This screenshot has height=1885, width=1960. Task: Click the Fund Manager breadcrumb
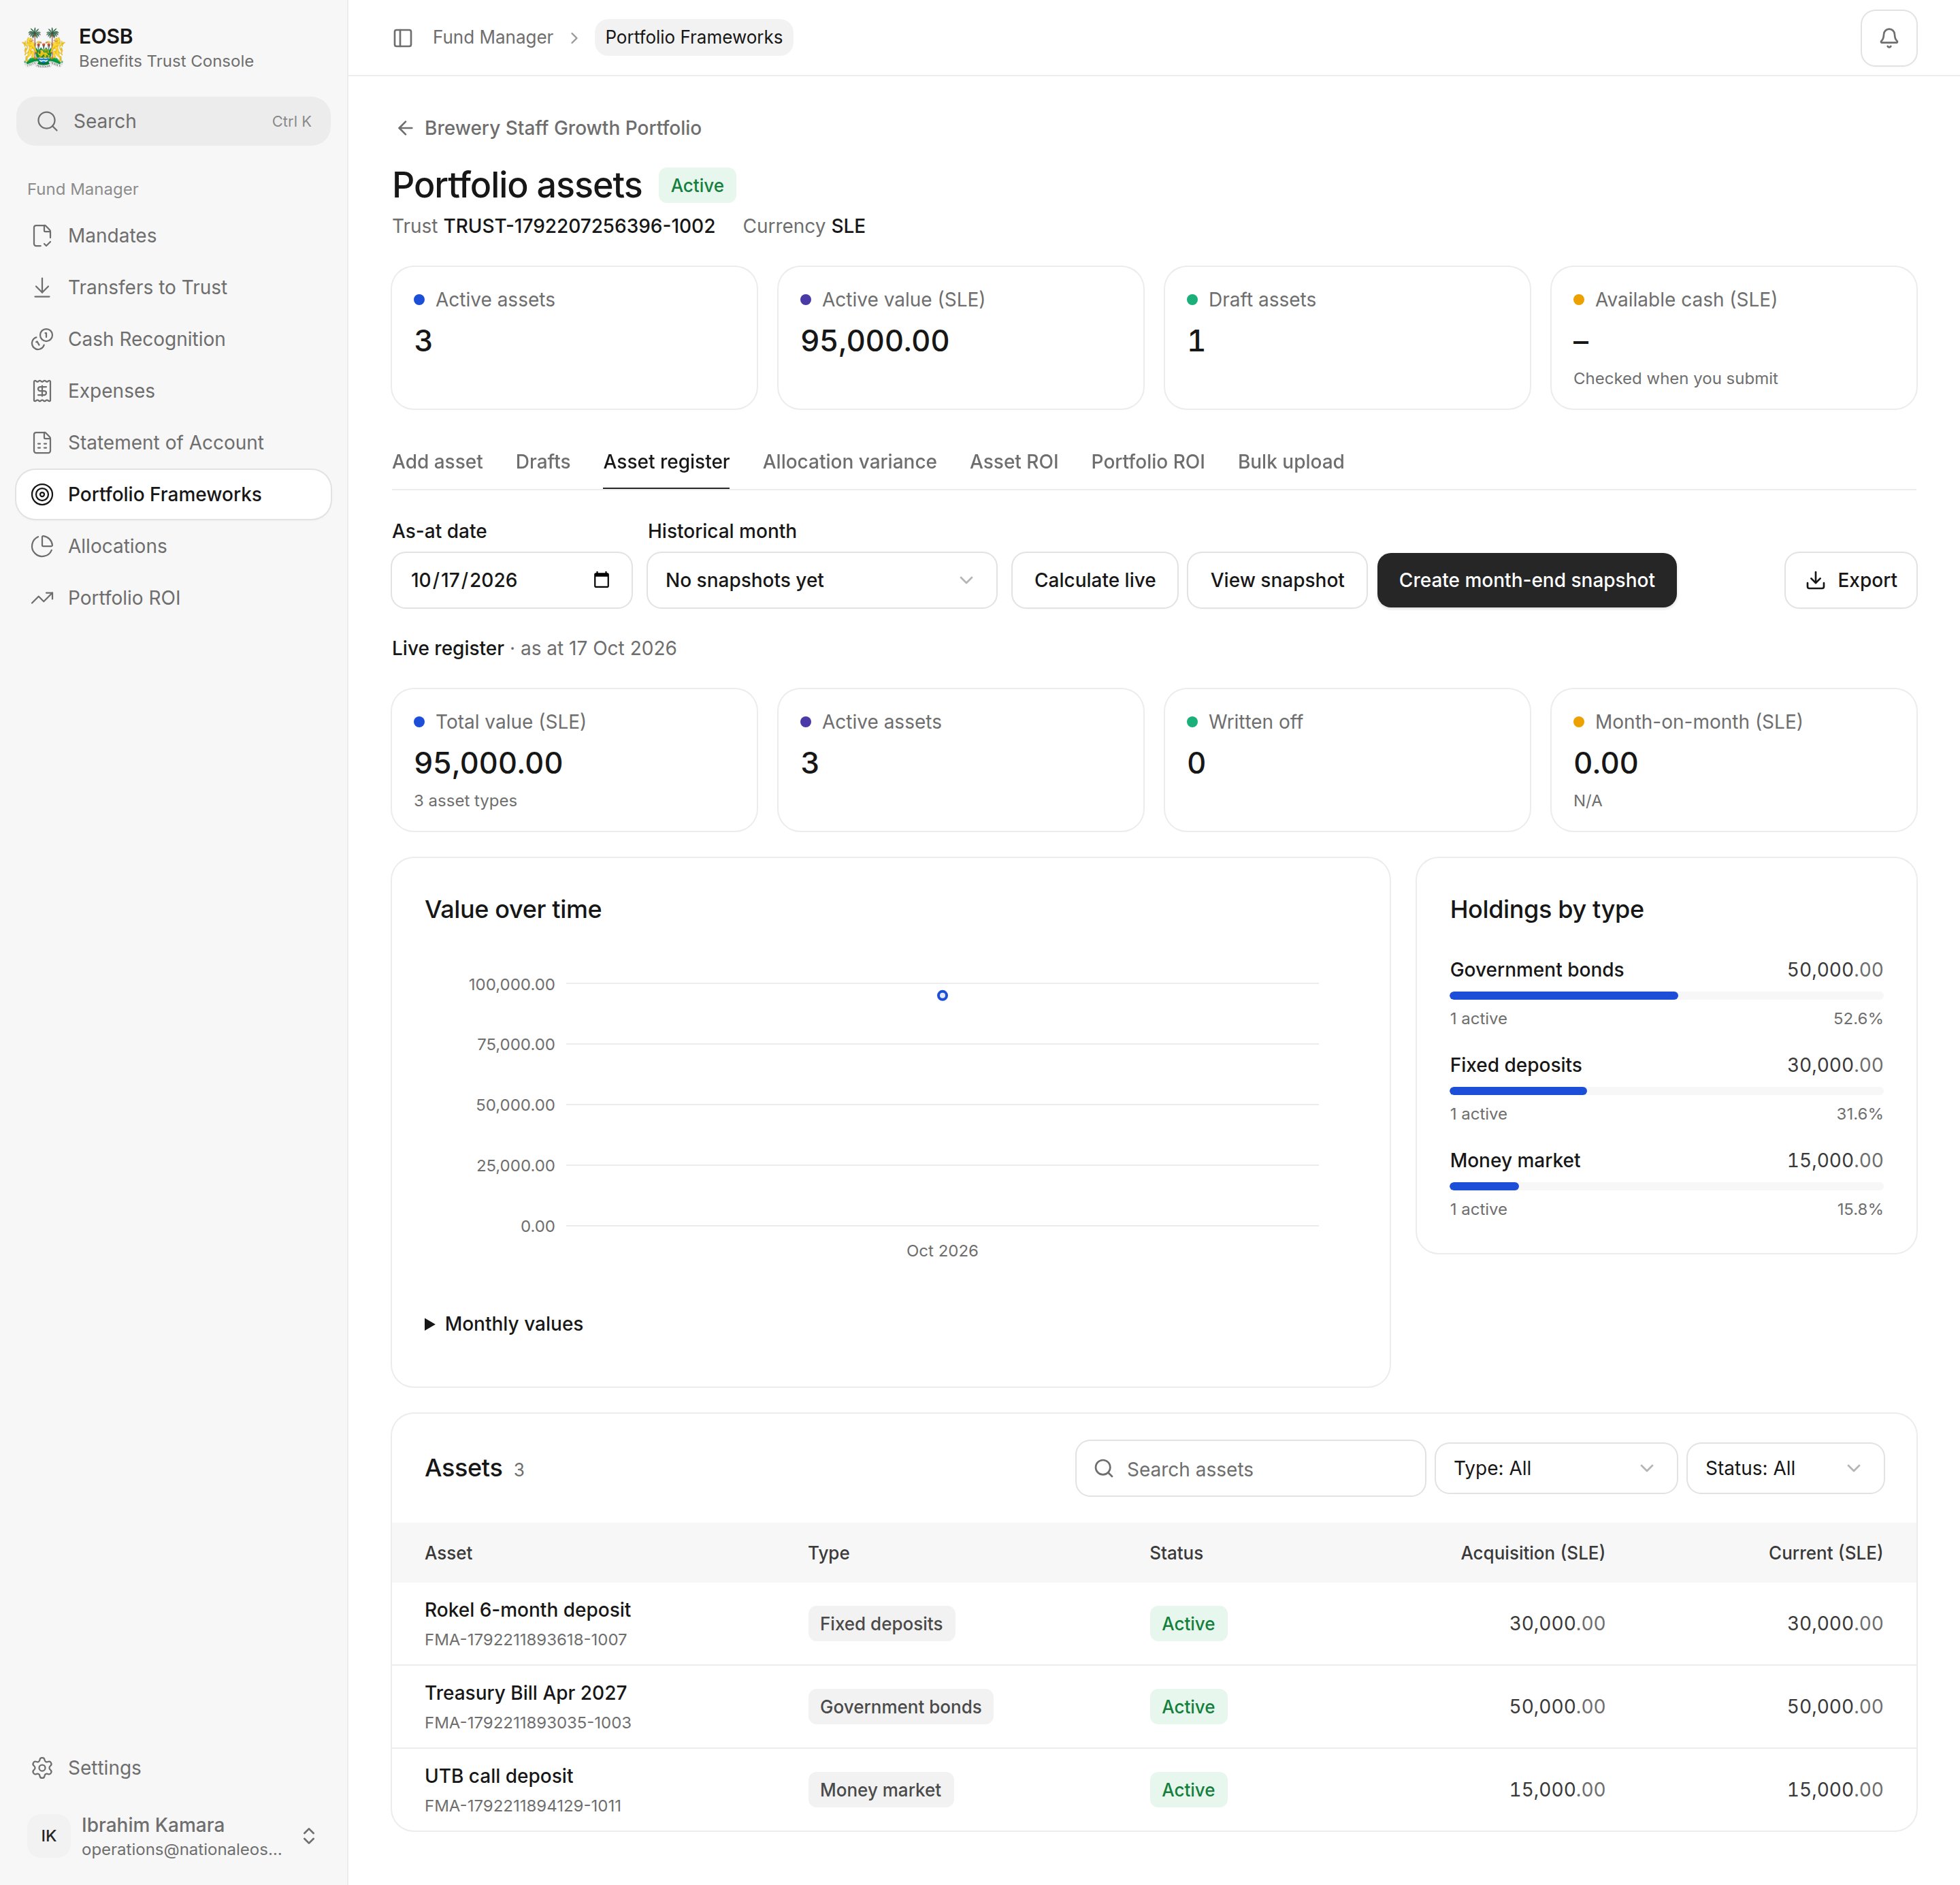click(x=492, y=38)
